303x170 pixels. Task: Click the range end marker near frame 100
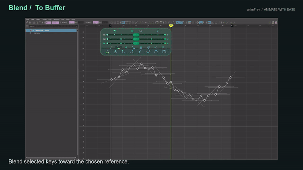point(232,26)
